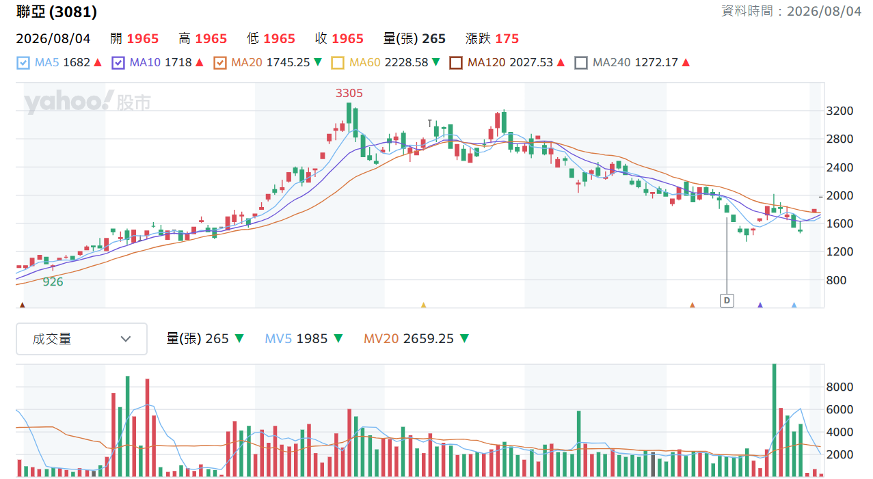Click the date 2026/08/04 in quote row
This screenshot has height=479, width=873.
[53, 39]
